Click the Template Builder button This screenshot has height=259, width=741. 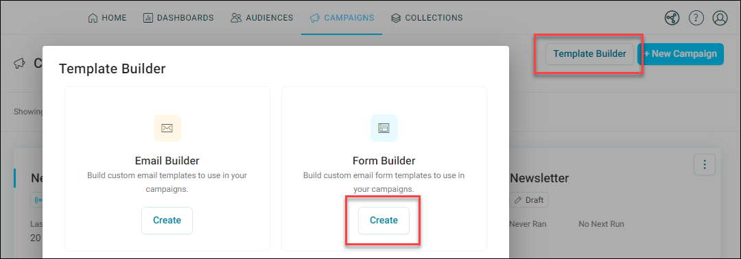[589, 53]
